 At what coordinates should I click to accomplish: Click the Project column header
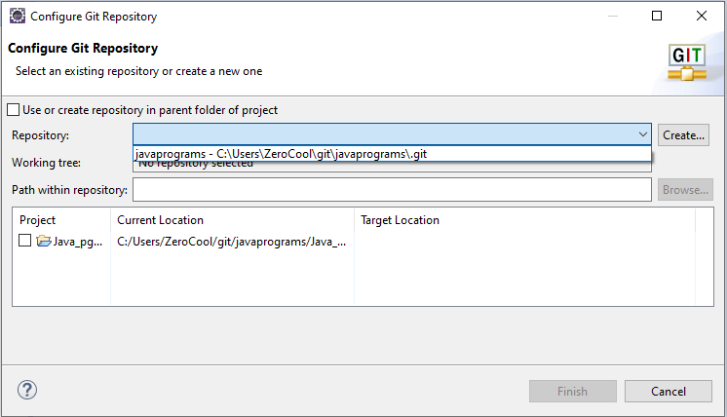(x=38, y=220)
